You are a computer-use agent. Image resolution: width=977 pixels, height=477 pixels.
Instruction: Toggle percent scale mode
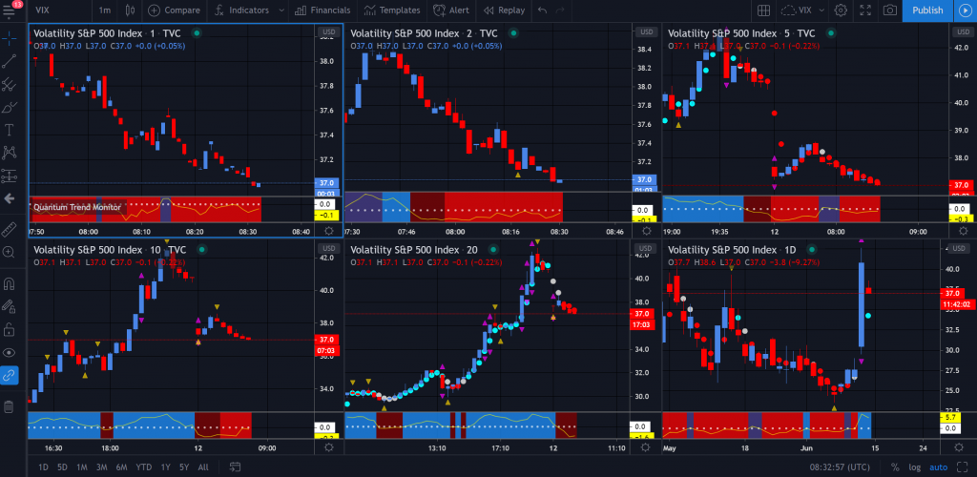pyautogui.click(x=895, y=467)
